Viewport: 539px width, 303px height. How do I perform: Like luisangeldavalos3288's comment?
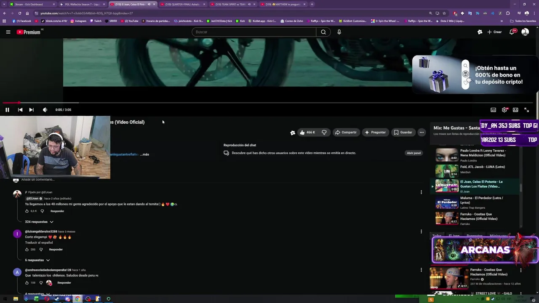pyautogui.click(x=27, y=250)
